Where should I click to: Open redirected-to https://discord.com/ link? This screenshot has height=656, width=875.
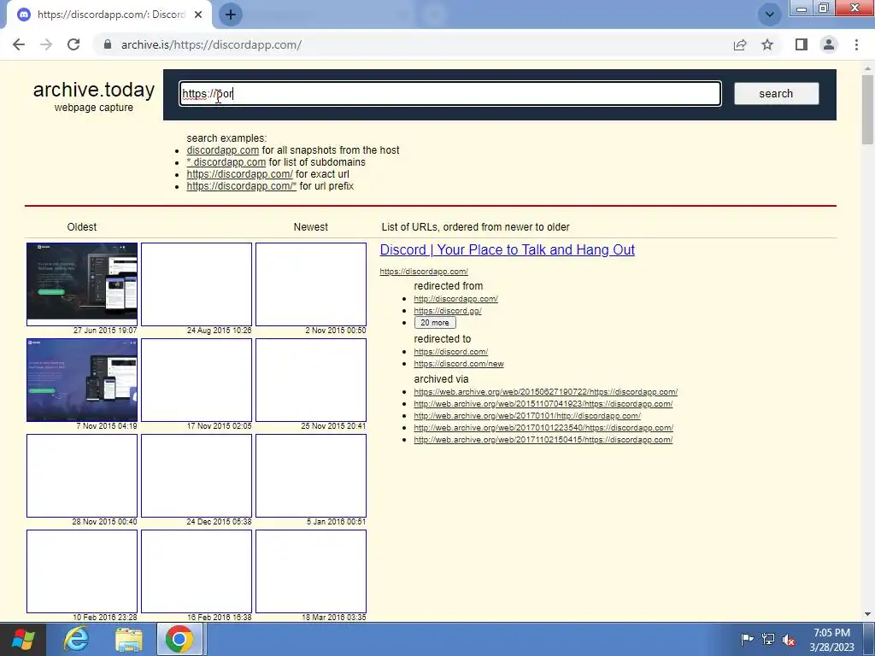click(451, 352)
